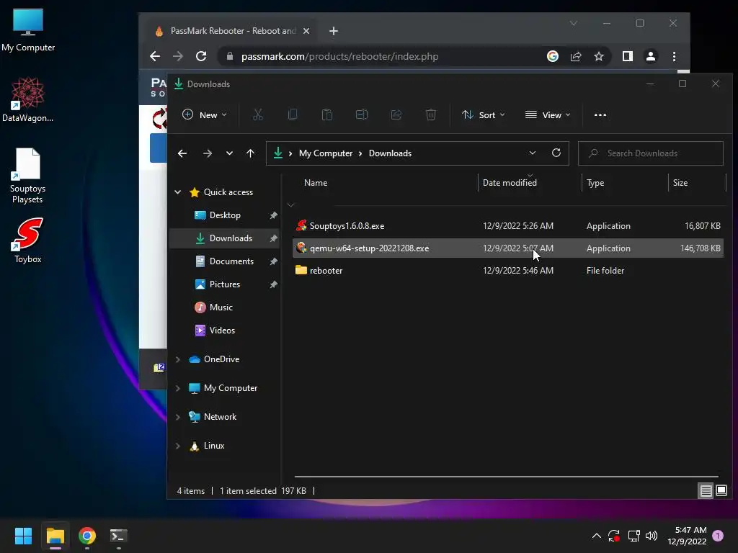Open the New item dropdown
This screenshot has height=553, width=738.
coord(204,114)
